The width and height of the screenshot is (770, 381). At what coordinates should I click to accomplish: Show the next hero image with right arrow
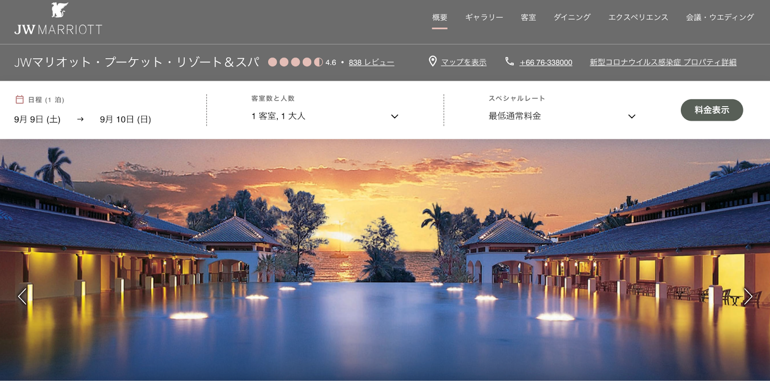[747, 296]
